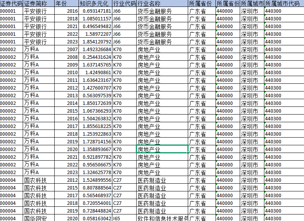
Task: Click the value 1.850172639
Action: click(x=97, y=103)
